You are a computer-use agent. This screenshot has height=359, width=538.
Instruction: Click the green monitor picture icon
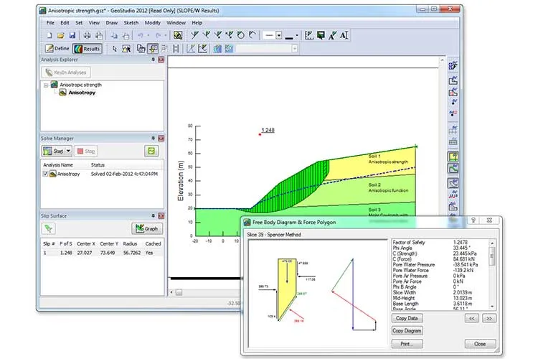click(321, 35)
